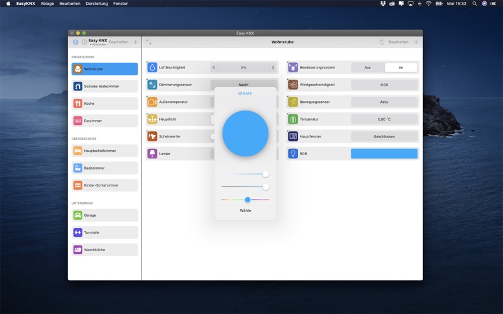Add a new device with plus icon
Viewport: 503px width, 314px height.
tap(416, 42)
